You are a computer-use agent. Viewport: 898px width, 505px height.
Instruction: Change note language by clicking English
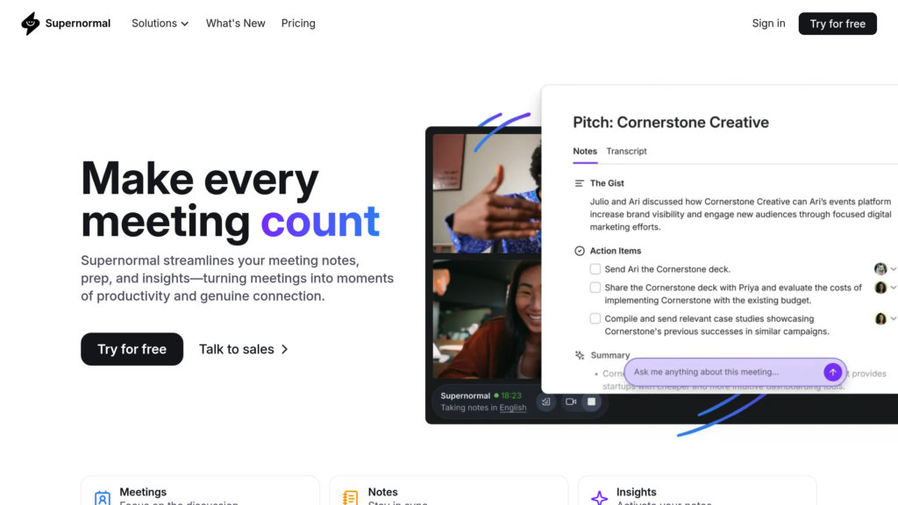512,408
